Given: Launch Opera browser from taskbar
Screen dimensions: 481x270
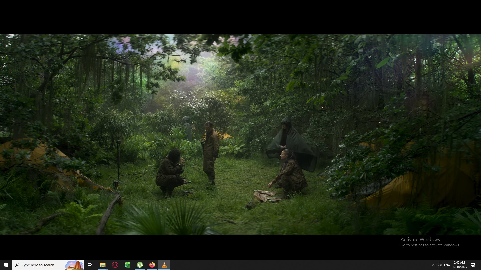Looking at the screenshot, I should (x=115, y=265).
